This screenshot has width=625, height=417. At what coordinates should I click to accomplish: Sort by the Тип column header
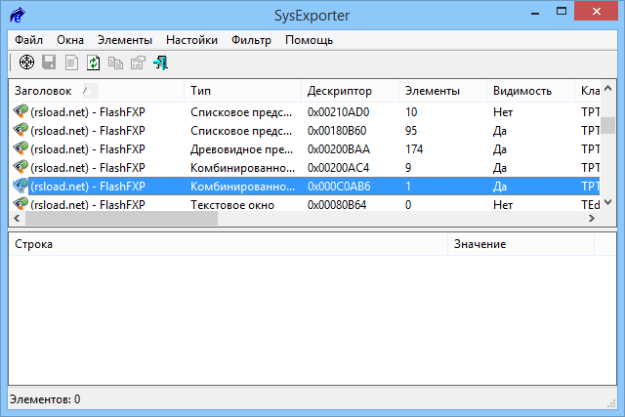243,91
